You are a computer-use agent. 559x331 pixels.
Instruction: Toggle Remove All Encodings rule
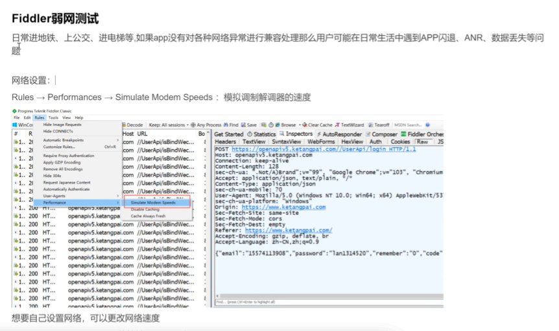(63, 169)
